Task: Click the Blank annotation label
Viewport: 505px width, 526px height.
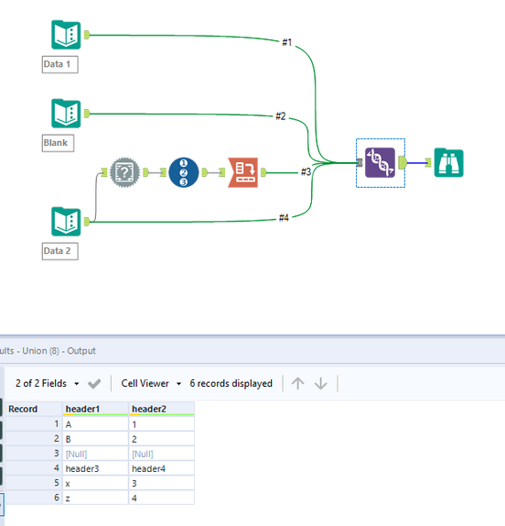Action: 58,143
